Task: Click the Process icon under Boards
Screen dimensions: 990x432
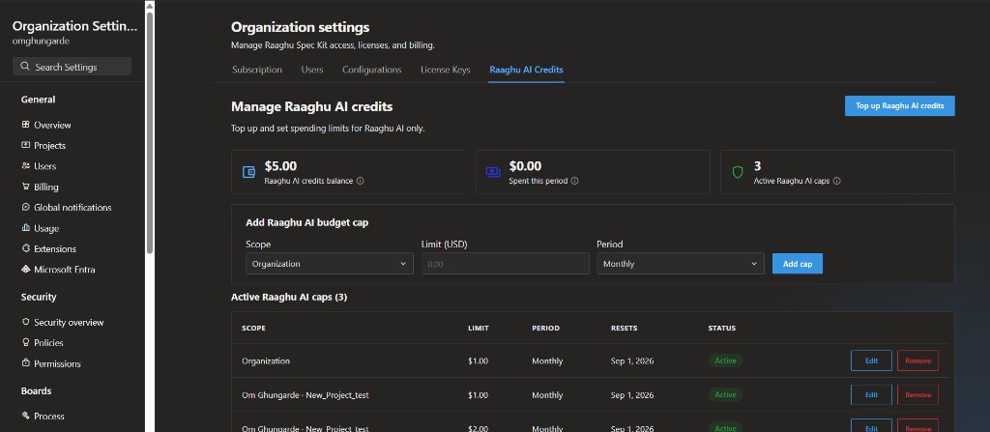Action: (25, 415)
